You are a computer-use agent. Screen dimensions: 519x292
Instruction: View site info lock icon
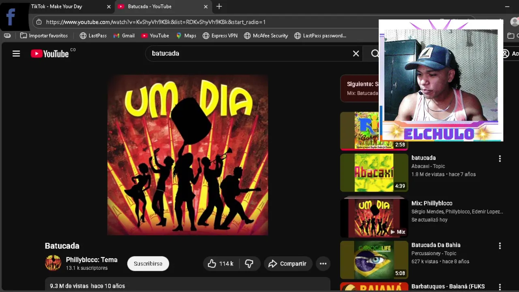(x=39, y=22)
